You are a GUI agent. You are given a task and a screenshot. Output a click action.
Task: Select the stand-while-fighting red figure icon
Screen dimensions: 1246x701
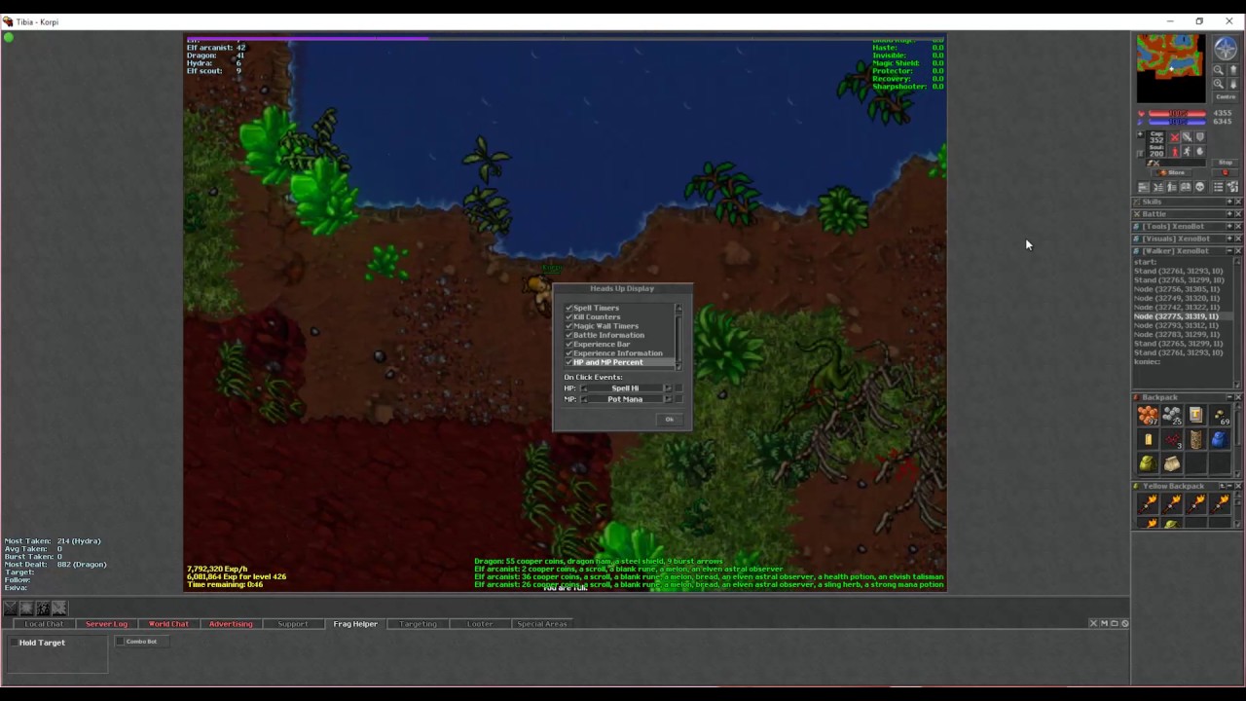1174,151
